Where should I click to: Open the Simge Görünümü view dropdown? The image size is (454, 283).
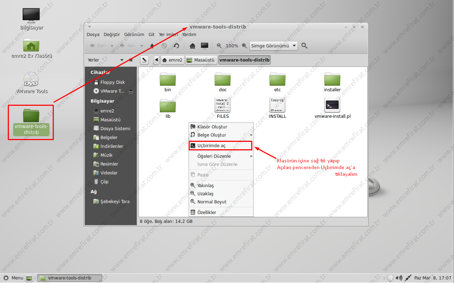point(274,46)
